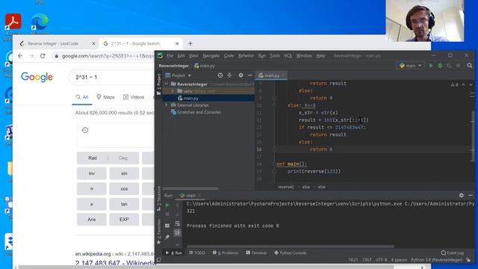
Task: Click the Ans calculator button
Action: pos(92,219)
